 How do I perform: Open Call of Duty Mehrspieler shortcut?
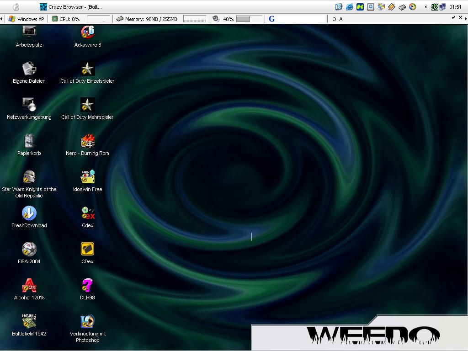[87, 105]
